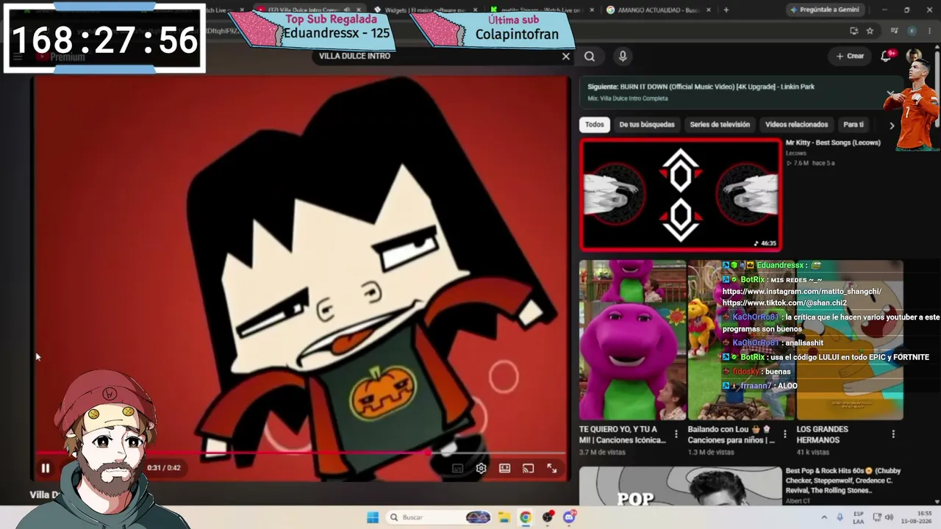Open the ESP LAA language switcher
Viewport: 941px width, 529px height.
pos(859,517)
